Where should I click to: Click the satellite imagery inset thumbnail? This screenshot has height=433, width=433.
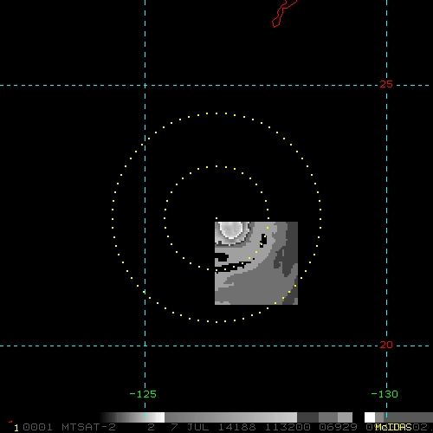point(256,263)
